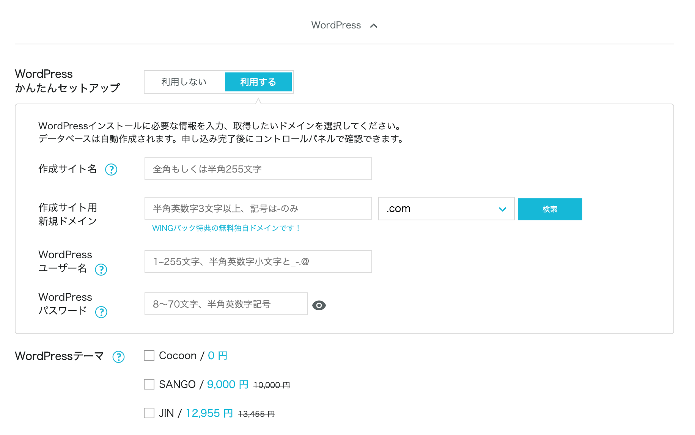Enable the Cocoon theme checkbox

pyautogui.click(x=149, y=355)
